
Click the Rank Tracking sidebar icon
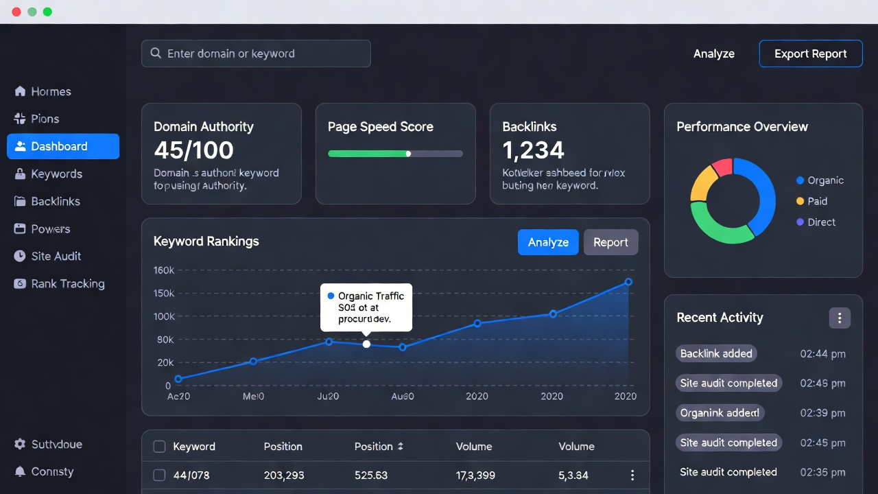point(20,283)
